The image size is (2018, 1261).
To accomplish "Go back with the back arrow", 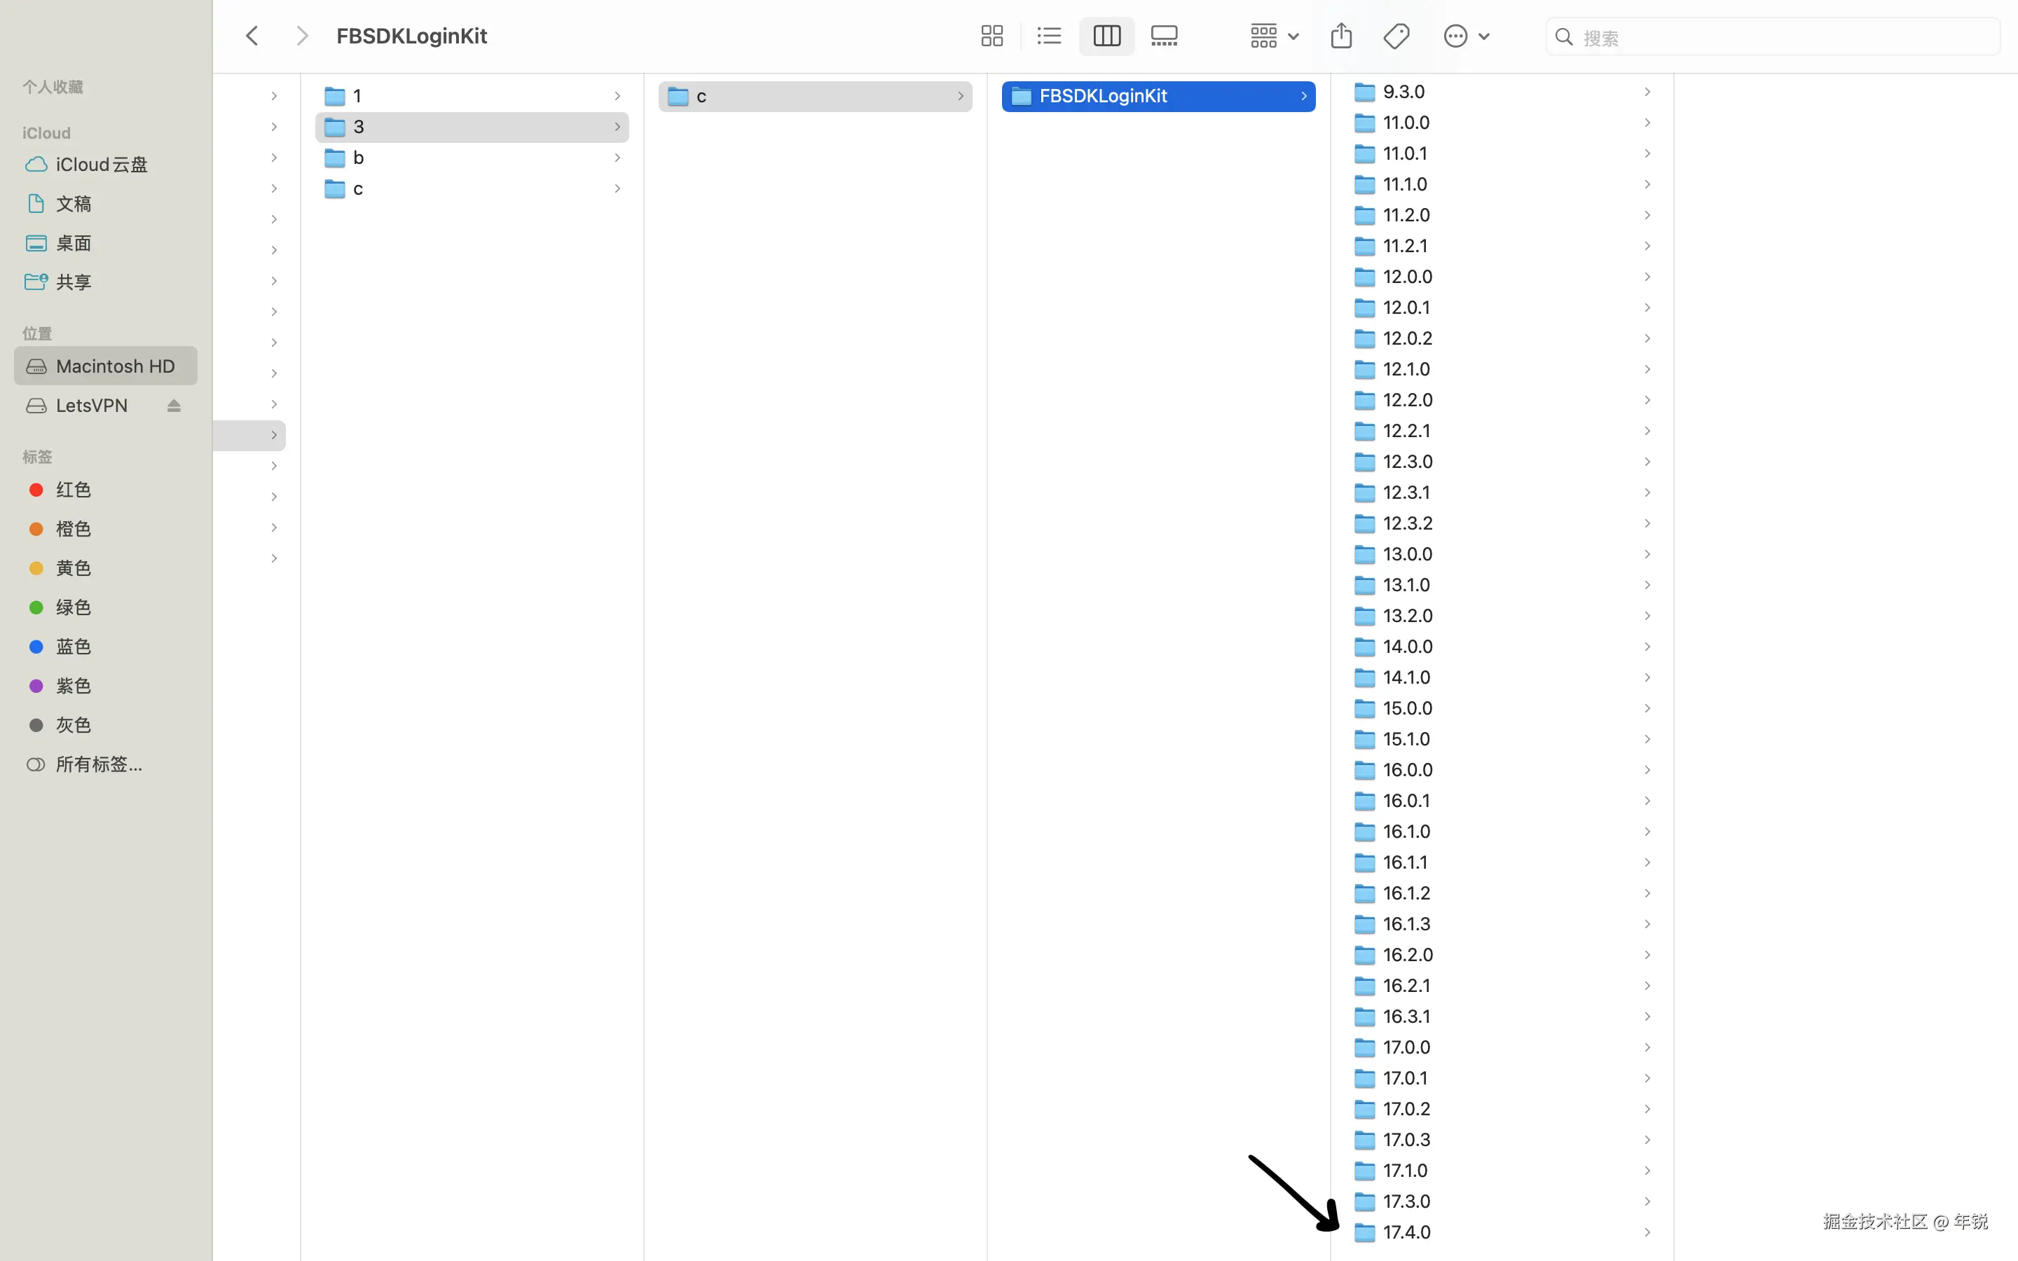I will click(x=252, y=36).
